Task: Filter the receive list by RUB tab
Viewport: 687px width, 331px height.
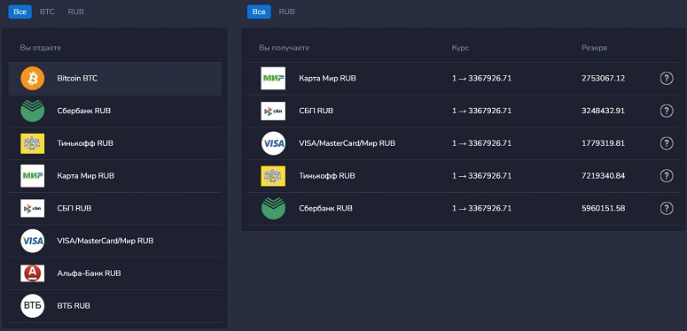Action: [x=287, y=12]
